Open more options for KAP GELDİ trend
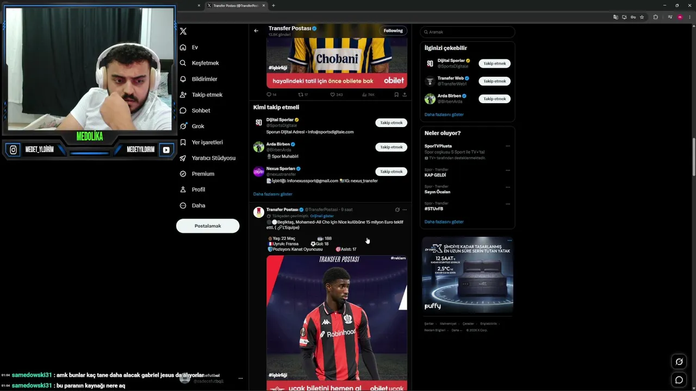 point(508,170)
